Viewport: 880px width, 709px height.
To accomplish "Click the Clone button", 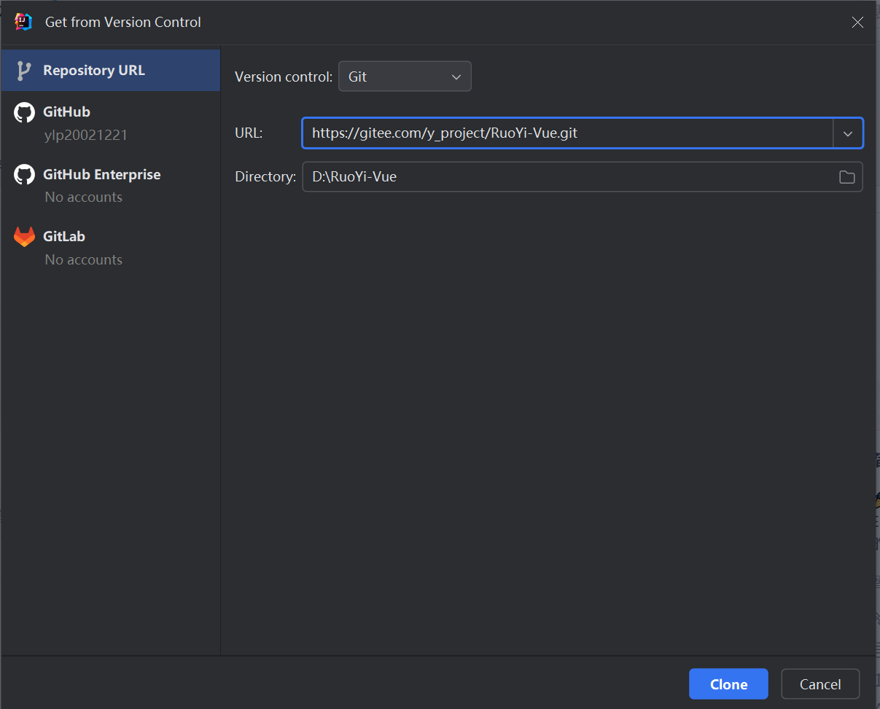I will tap(728, 684).
